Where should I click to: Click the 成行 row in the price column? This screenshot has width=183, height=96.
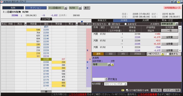(46, 27)
